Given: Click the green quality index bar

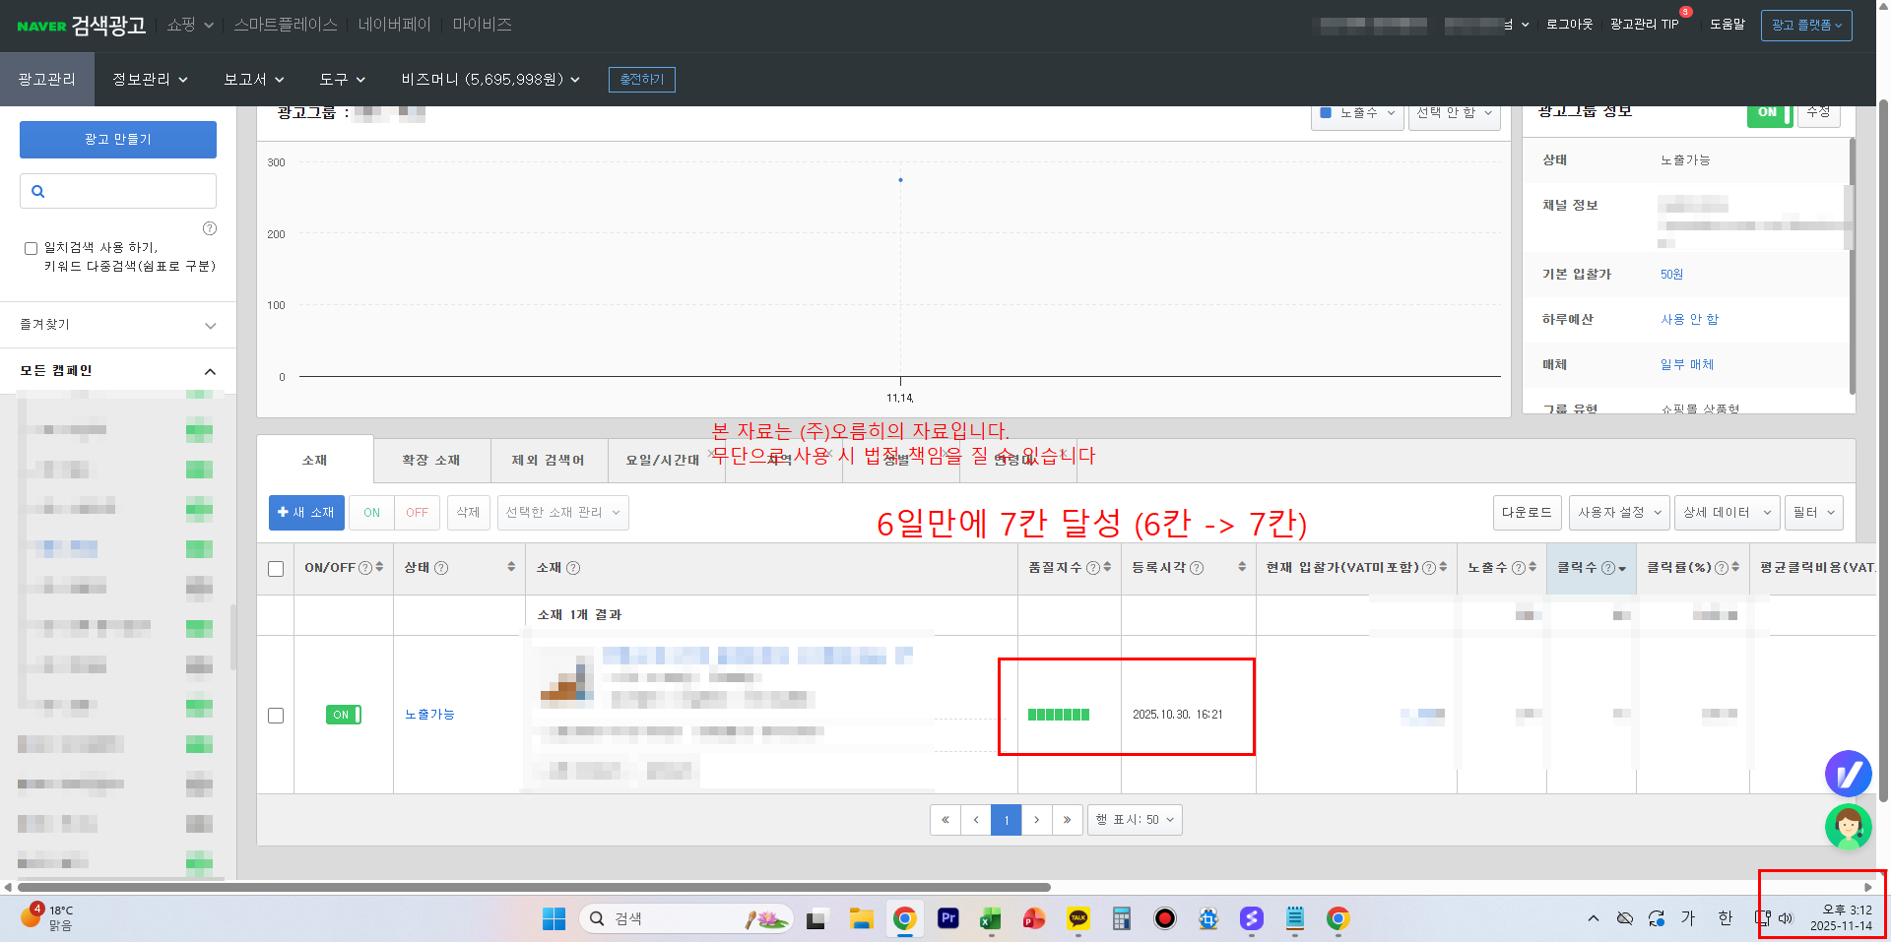Looking at the screenshot, I should (1058, 715).
